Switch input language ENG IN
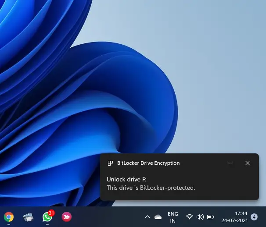The image size is (266, 227). point(173,217)
